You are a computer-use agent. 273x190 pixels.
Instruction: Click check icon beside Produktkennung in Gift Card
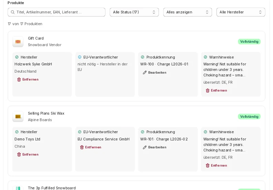(143, 57)
